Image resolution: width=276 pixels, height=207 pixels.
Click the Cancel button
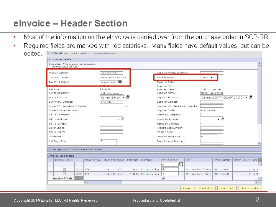click(x=187, y=188)
